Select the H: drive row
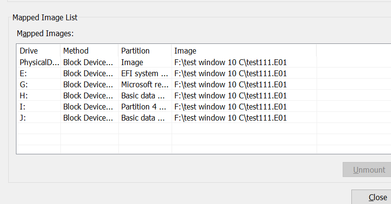This screenshot has width=391, height=204. [x=24, y=95]
